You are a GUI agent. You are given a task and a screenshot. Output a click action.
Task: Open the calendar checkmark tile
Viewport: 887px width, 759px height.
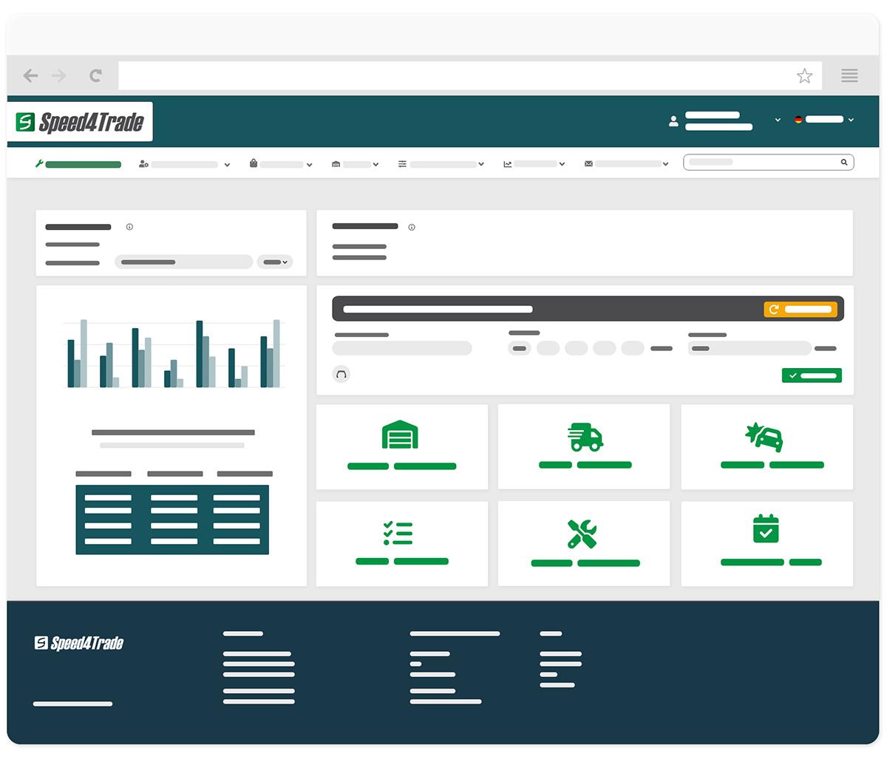[767, 543]
